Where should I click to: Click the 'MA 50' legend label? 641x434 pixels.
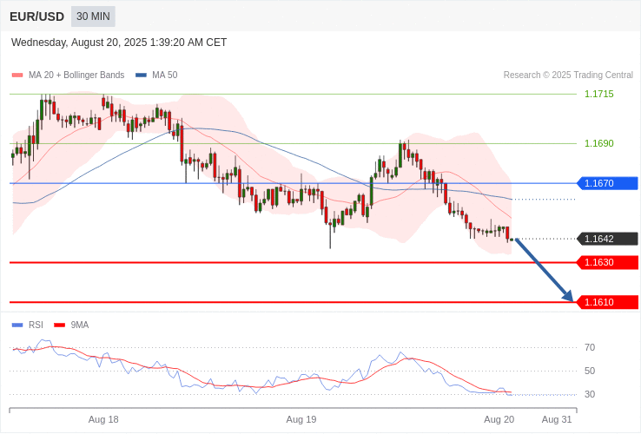(x=165, y=76)
